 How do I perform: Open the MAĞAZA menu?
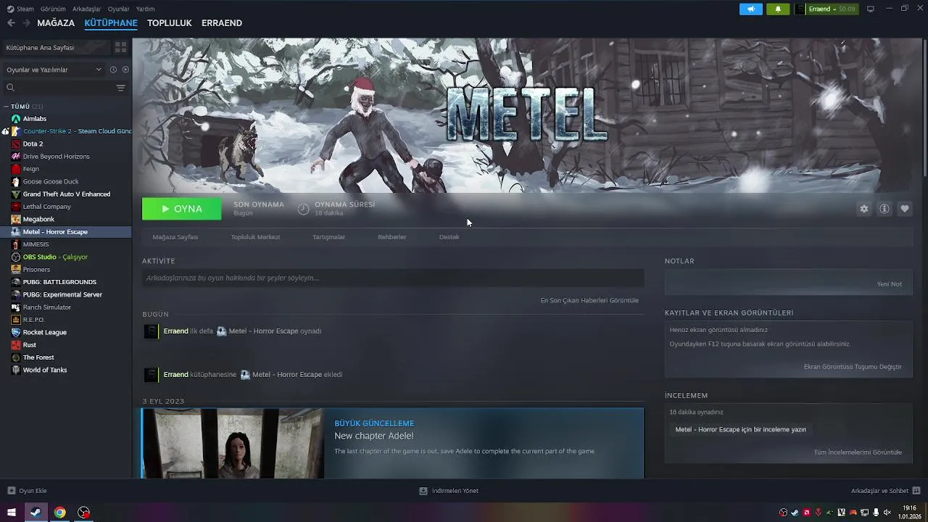pos(56,23)
